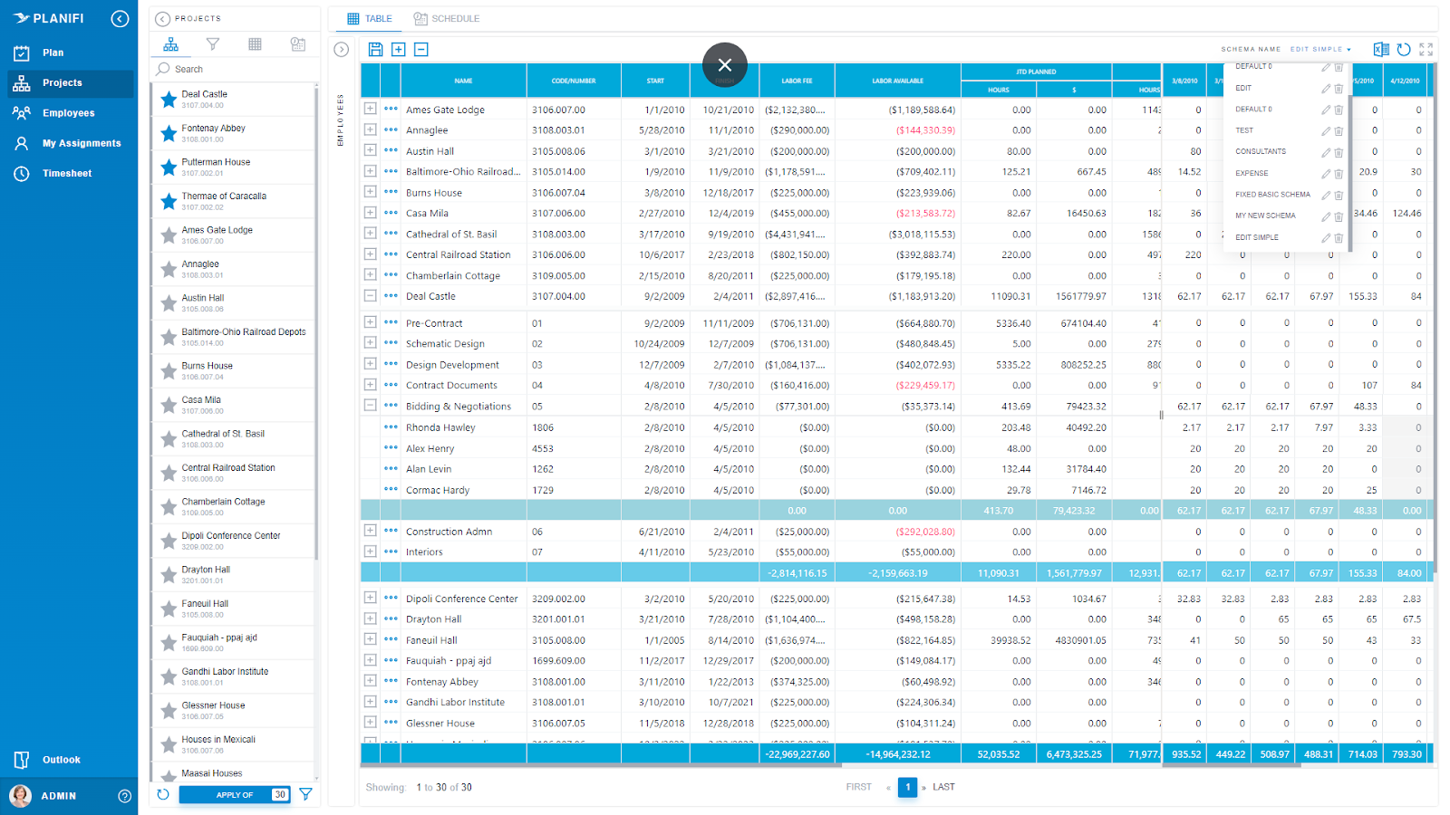Close the overlay with the round X button
The width and height of the screenshot is (1450, 815).
[725, 65]
